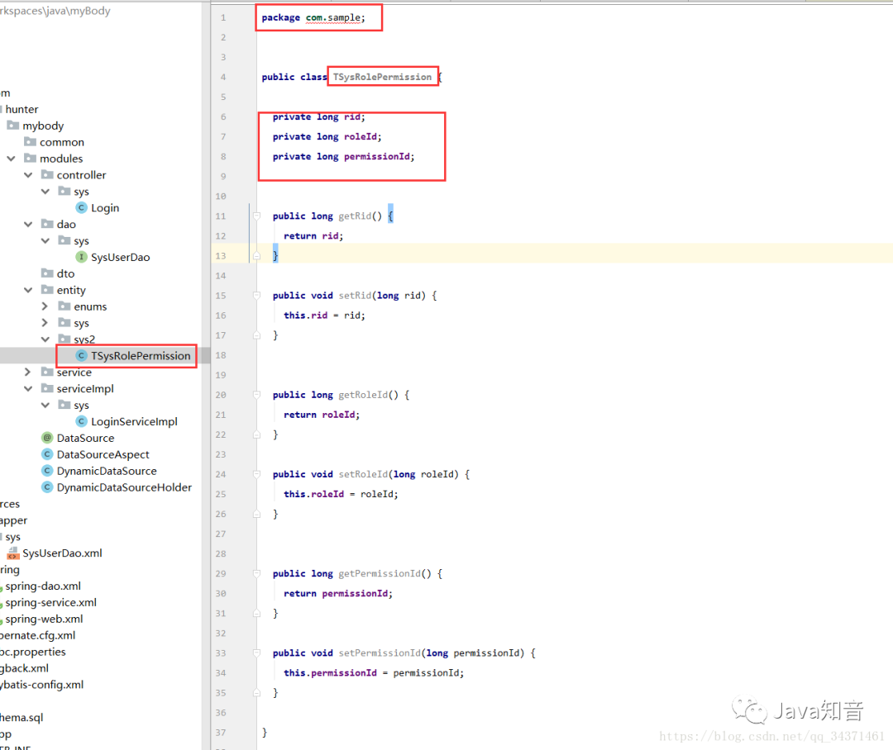This screenshot has width=893, height=750.
Task: Select the TSysRolePermission class in tree
Action: (141, 356)
